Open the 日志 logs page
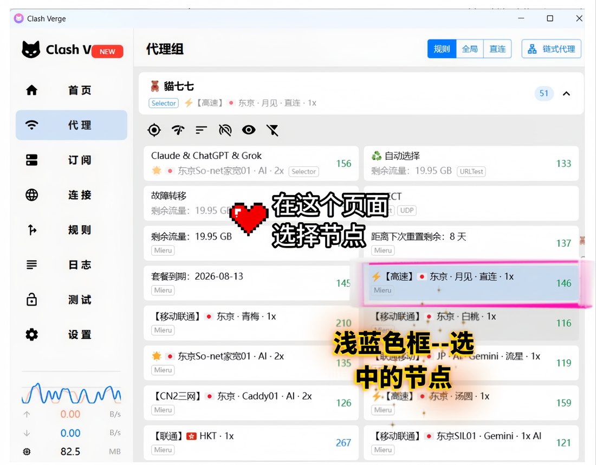The height and width of the screenshot is (465, 596). click(72, 264)
